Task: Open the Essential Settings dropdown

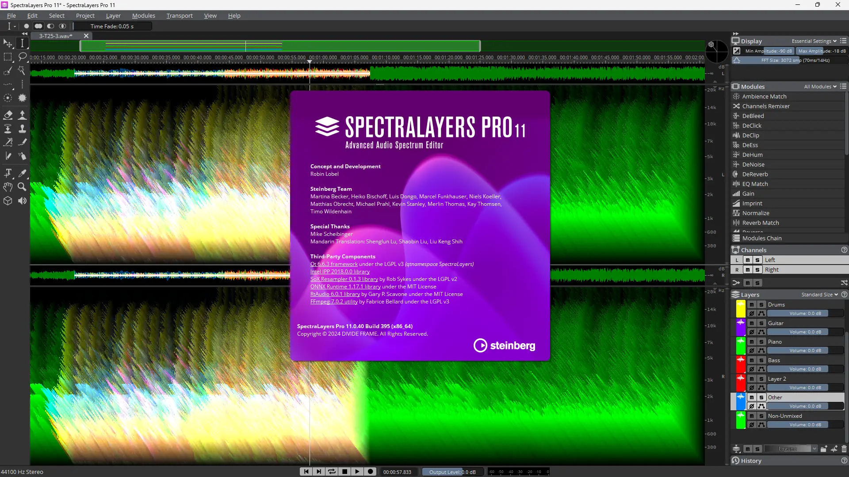Action: point(814,41)
